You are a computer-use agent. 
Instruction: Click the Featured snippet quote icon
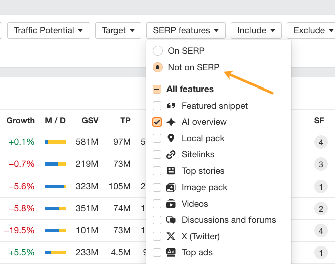coord(171,106)
